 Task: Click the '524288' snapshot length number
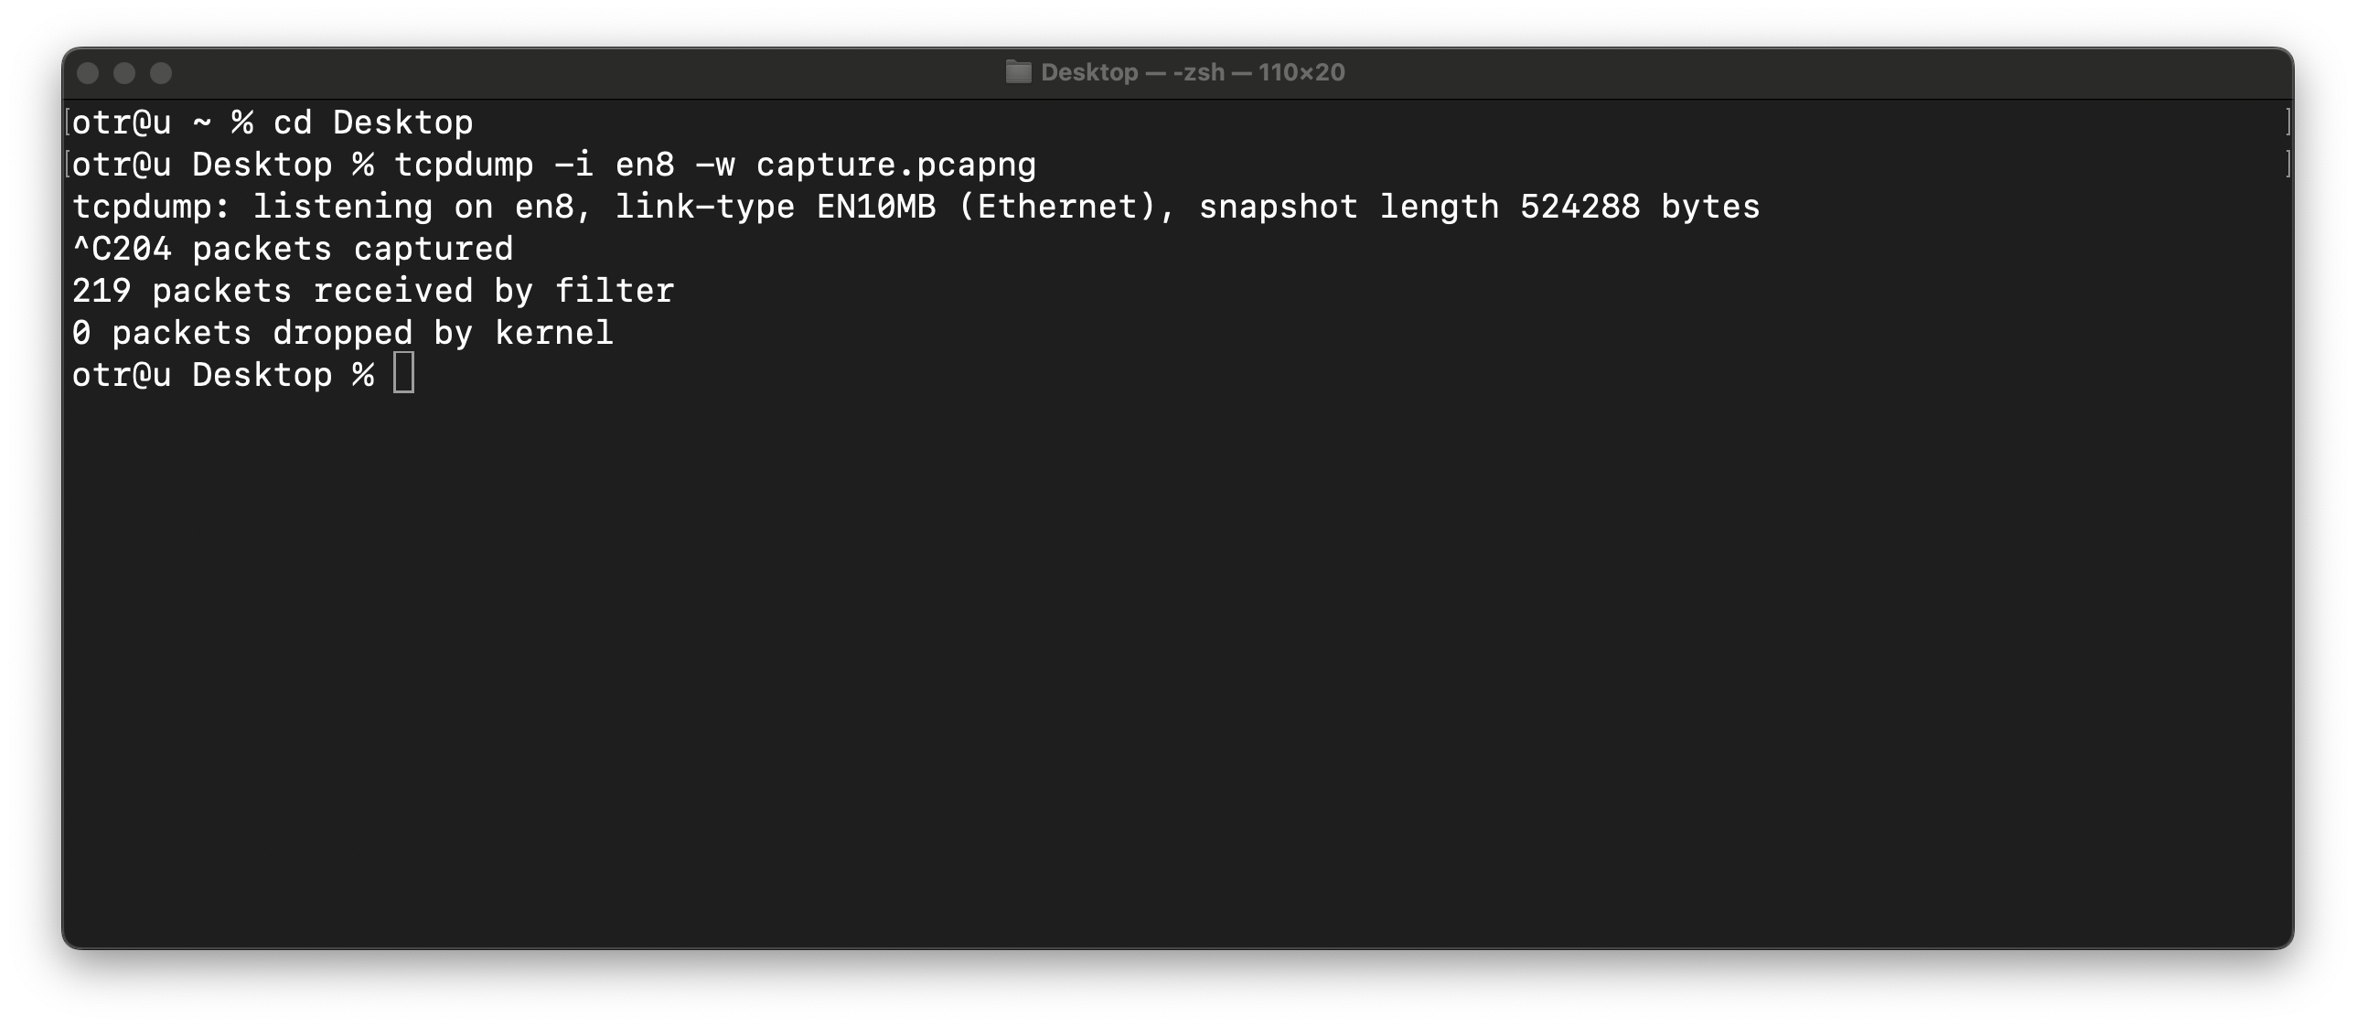pos(1580,207)
